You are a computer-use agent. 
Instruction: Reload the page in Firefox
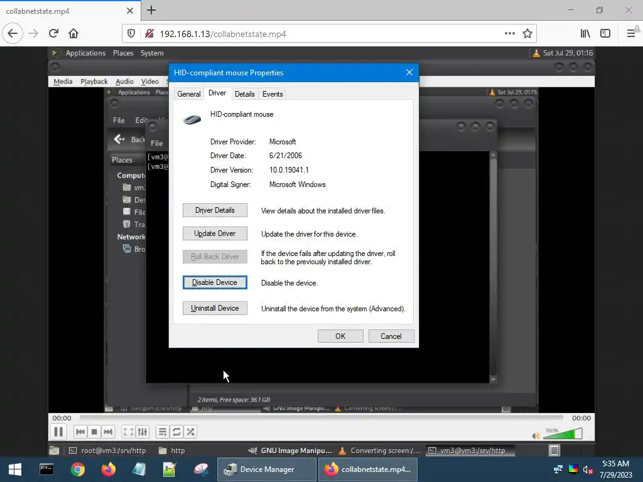(53, 34)
